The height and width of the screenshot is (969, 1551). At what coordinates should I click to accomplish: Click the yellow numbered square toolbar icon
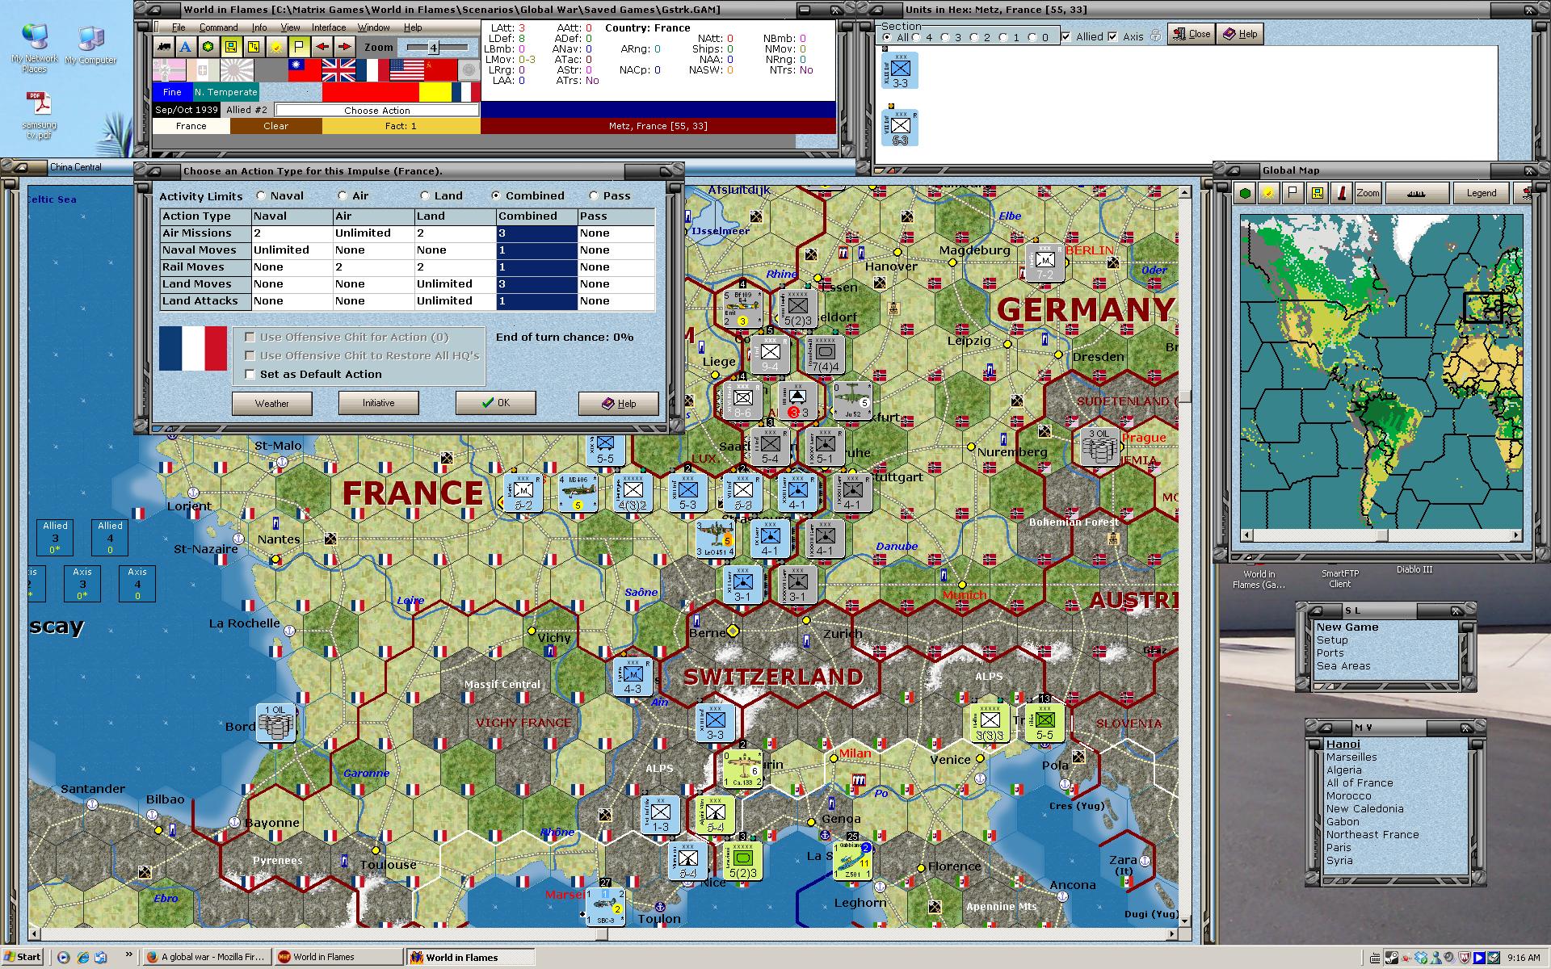pyautogui.click(x=254, y=47)
